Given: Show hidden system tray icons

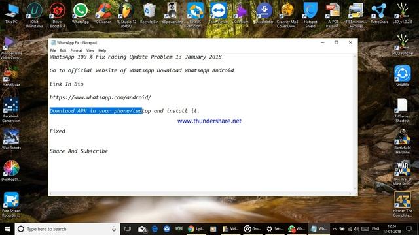Looking at the screenshot, I should pos(335,229).
